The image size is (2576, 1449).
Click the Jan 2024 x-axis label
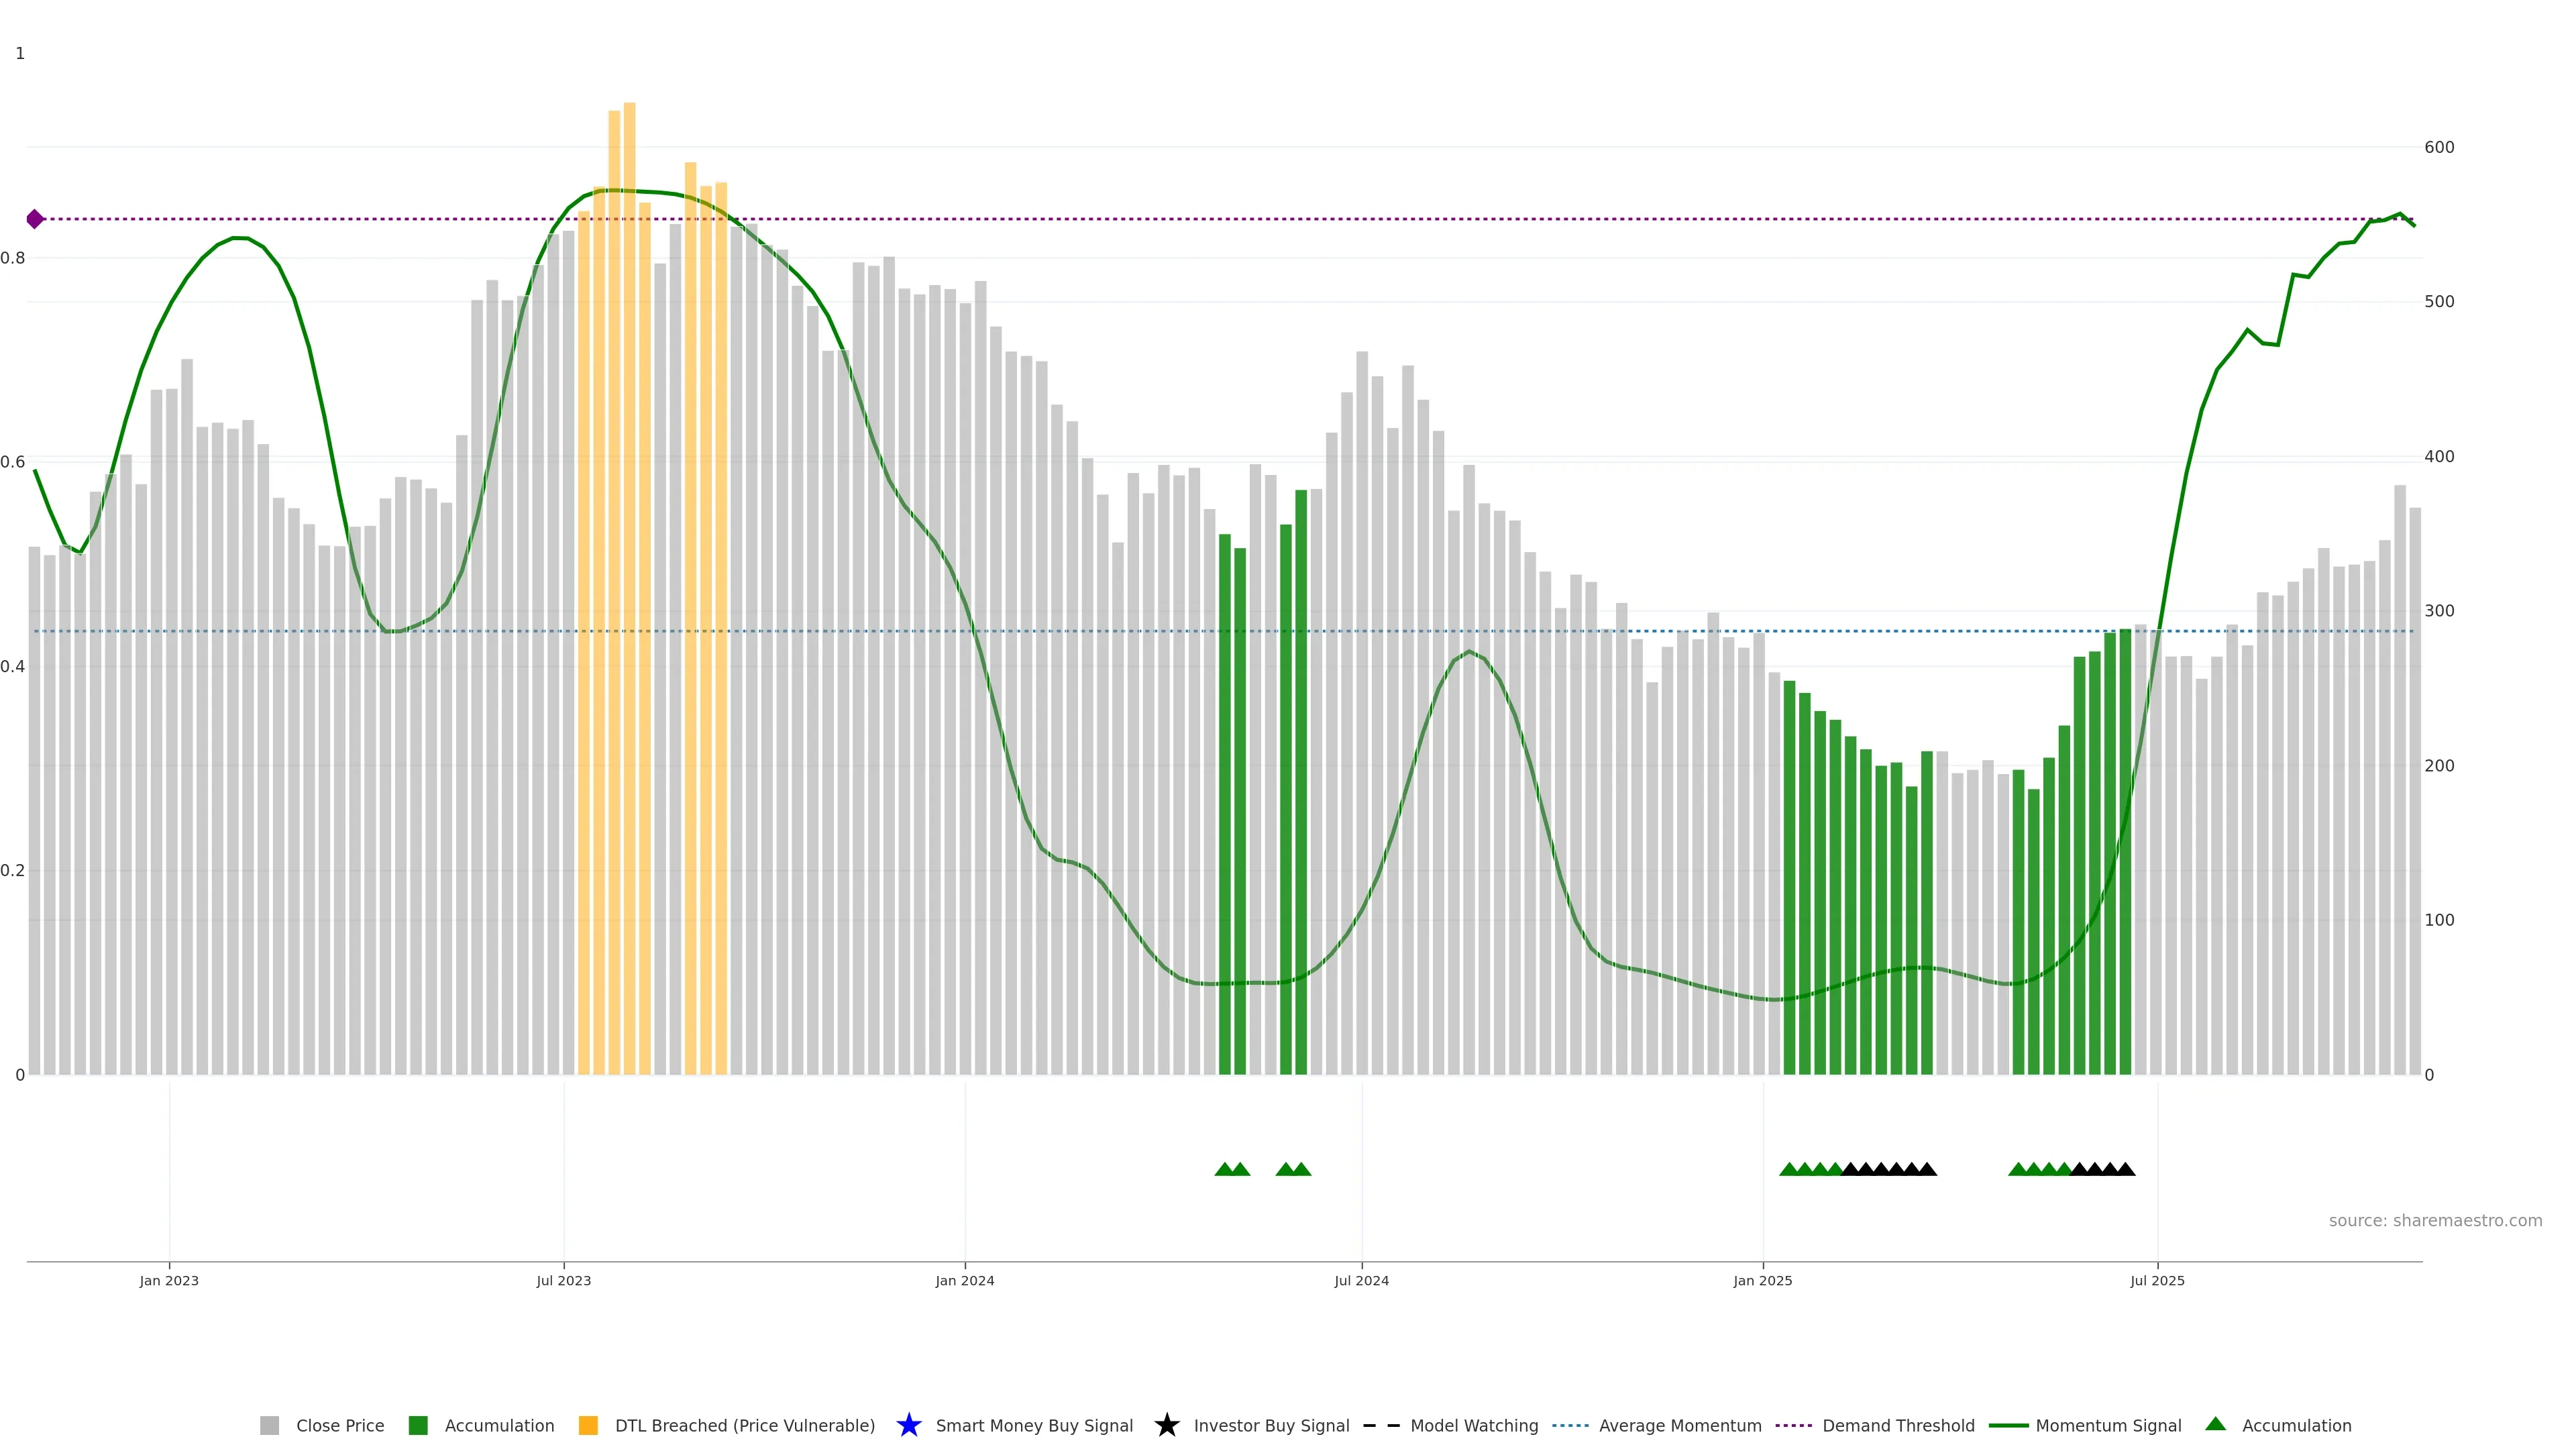(x=964, y=1280)
